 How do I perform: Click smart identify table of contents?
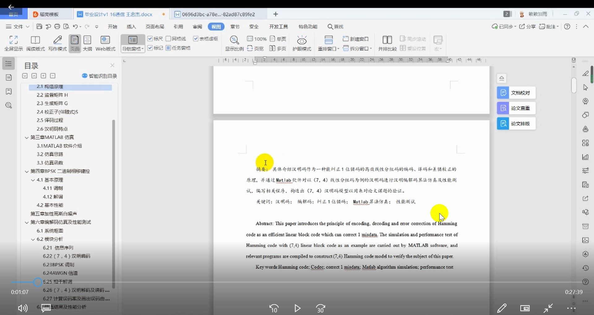coord(99,76)
